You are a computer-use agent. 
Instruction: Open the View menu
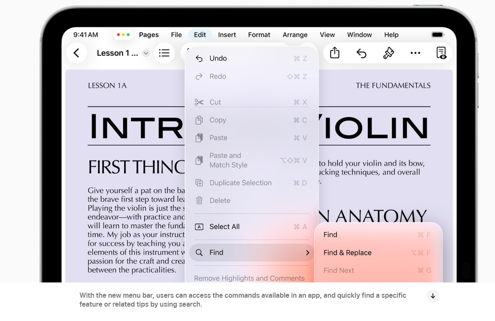pos(327,35)
